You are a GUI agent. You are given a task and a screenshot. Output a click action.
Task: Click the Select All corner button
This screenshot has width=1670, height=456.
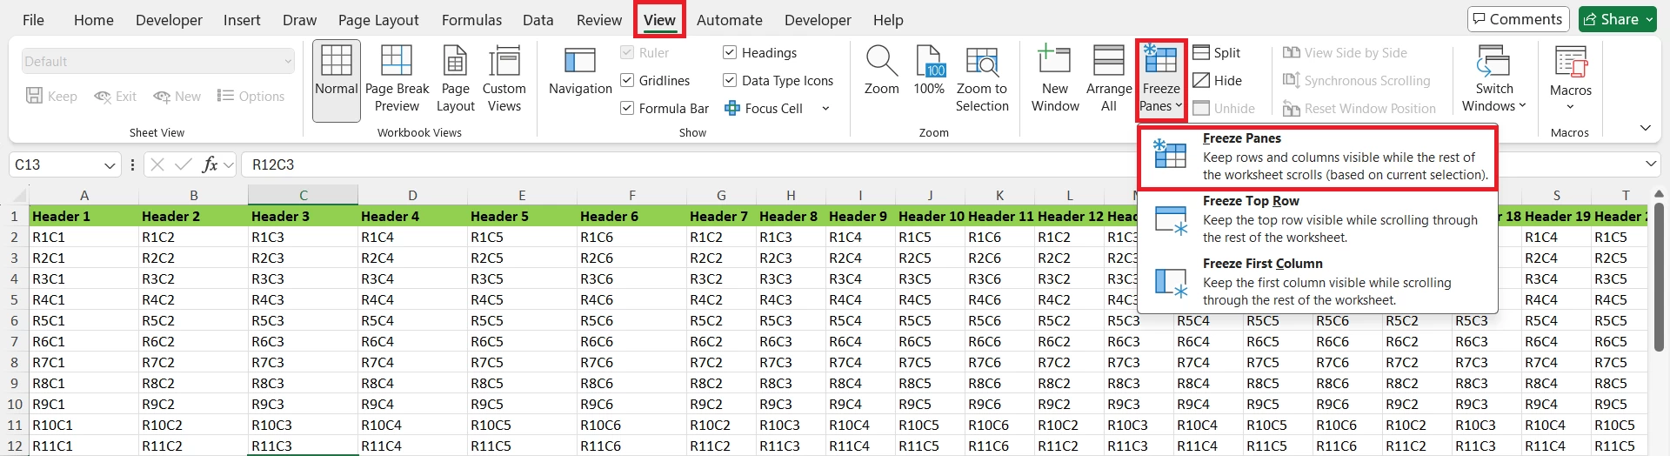tap(16, 195)
